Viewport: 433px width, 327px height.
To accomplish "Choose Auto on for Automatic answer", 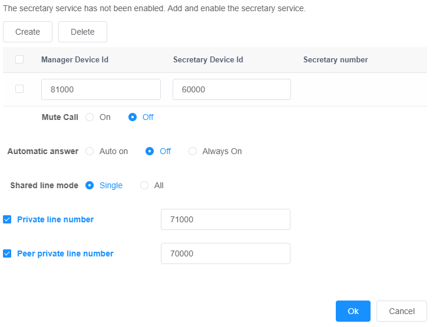I will coord(90,151).
